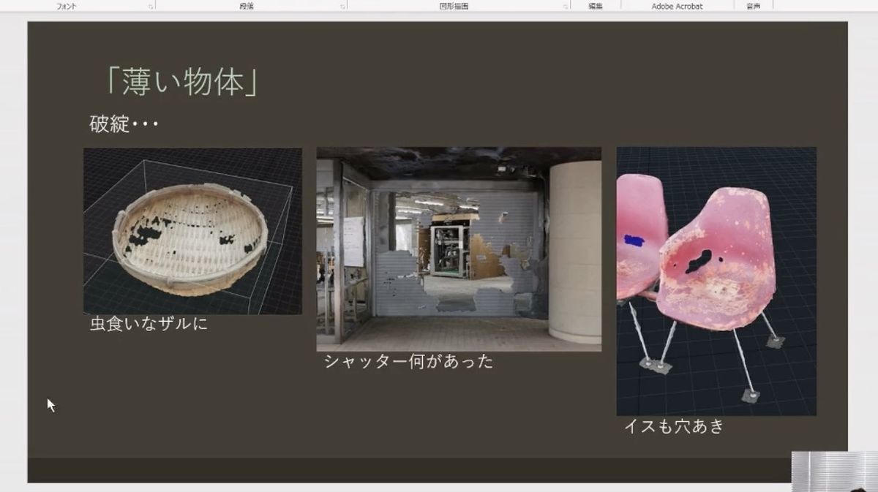Click the caption イスも穴あき

click(674, 425)
